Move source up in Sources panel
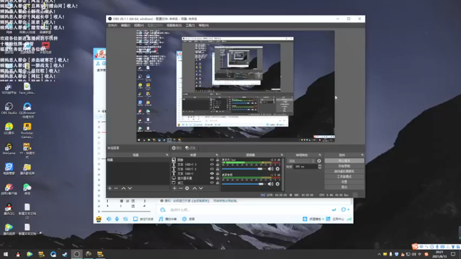 tap(194, 188)
